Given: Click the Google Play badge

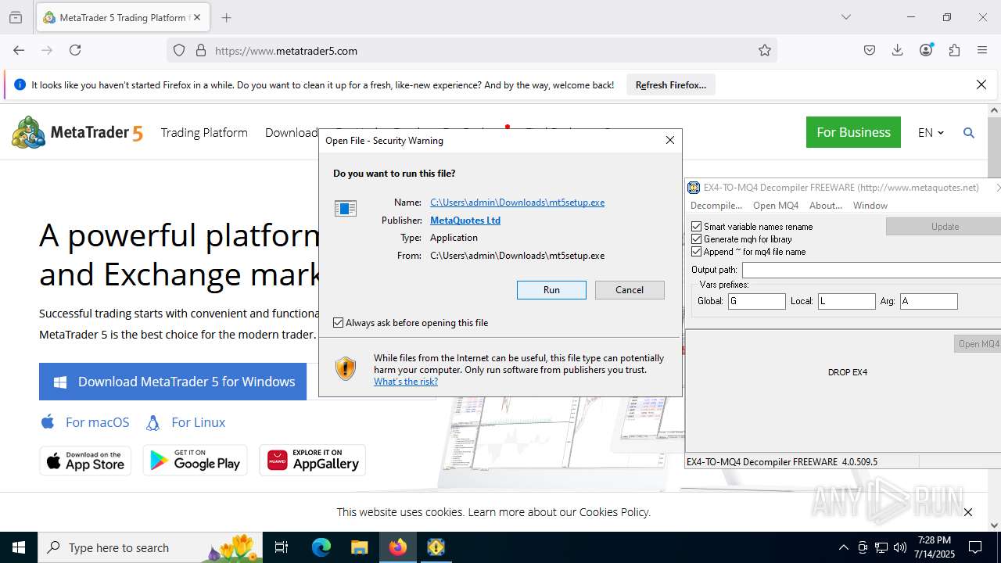Looking at the screenshot, I should point(195,461).
